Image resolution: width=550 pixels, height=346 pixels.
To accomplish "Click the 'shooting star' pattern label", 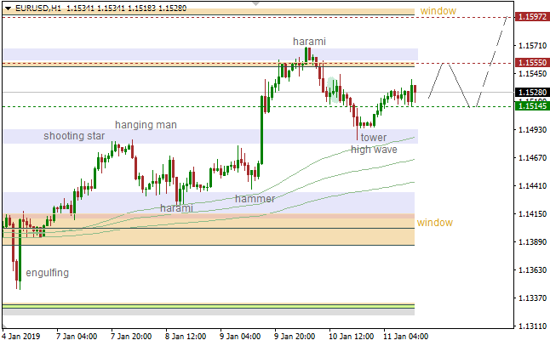I will pos(74,136).
